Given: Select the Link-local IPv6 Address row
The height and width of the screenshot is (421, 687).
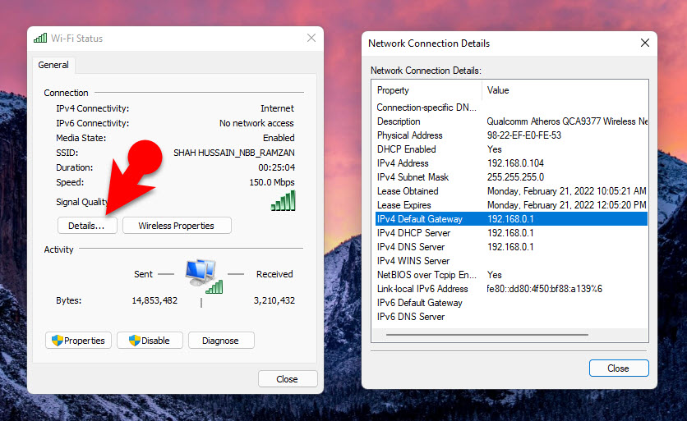Looking at the screenshot, I should [511, 289].
